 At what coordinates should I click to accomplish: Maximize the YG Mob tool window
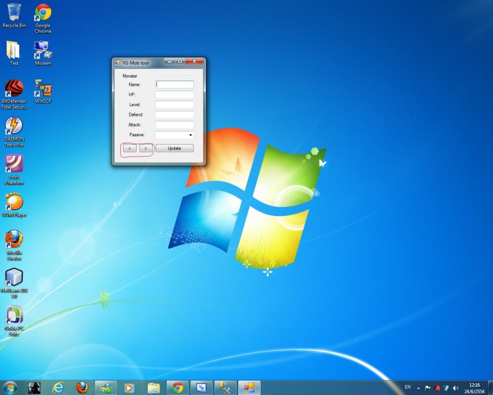[180, 61]
